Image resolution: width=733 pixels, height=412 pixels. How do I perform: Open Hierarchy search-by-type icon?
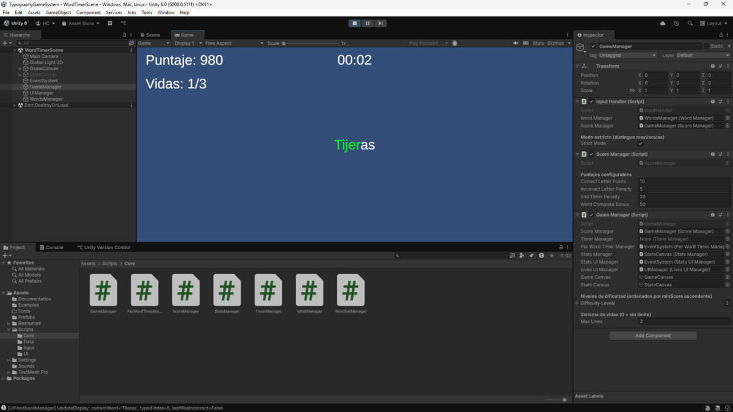[x=131, y=43]
